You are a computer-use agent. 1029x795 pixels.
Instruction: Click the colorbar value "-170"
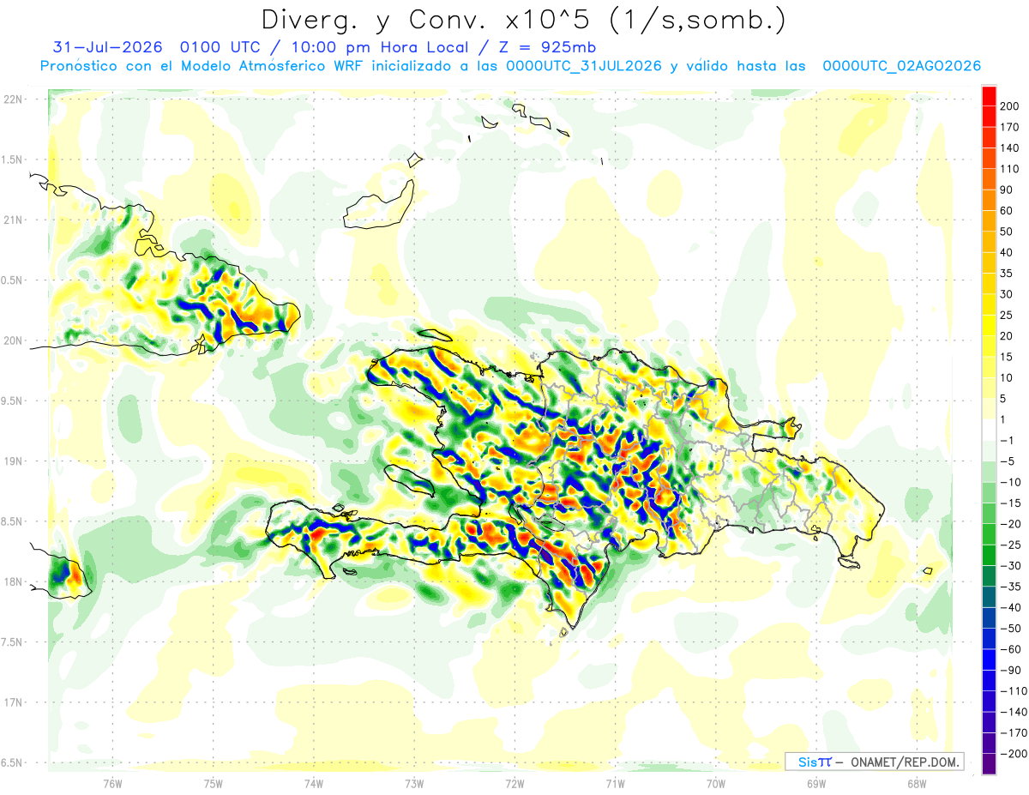1013,732
